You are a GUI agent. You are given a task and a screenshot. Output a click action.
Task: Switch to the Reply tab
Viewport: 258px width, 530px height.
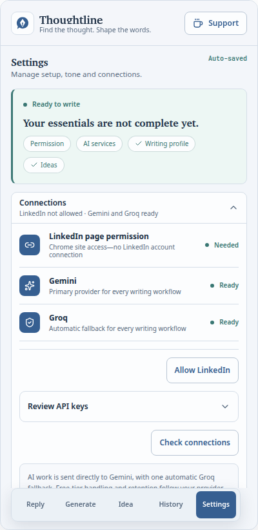pyautogui.click(x=35, y=505)
